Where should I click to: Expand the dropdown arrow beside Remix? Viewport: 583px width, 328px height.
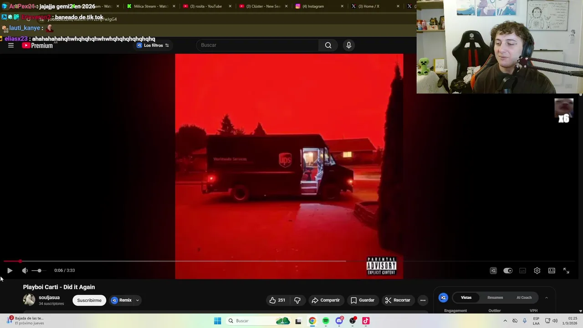137,300
